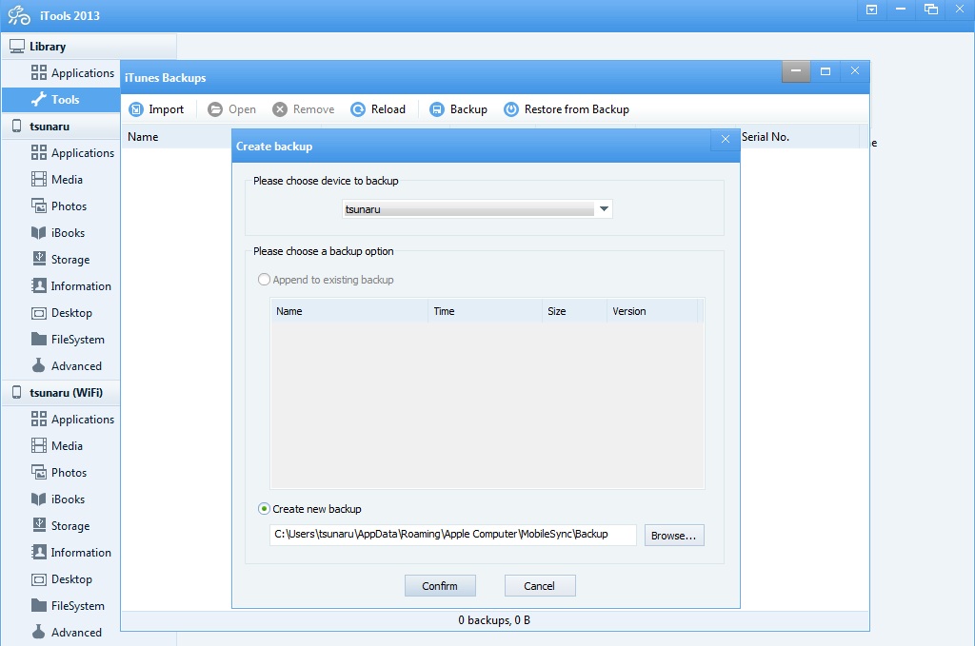Open Desktop under the tsunaru device
Image resolution: width=975 pixels, height=646 pixels.
(x=62, y=313)
